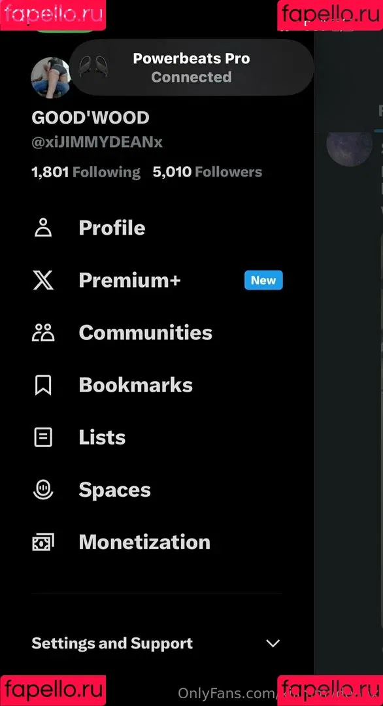The image size is (383, 706).
Task: Select the Communities menu item
Action: click(145, 333)
